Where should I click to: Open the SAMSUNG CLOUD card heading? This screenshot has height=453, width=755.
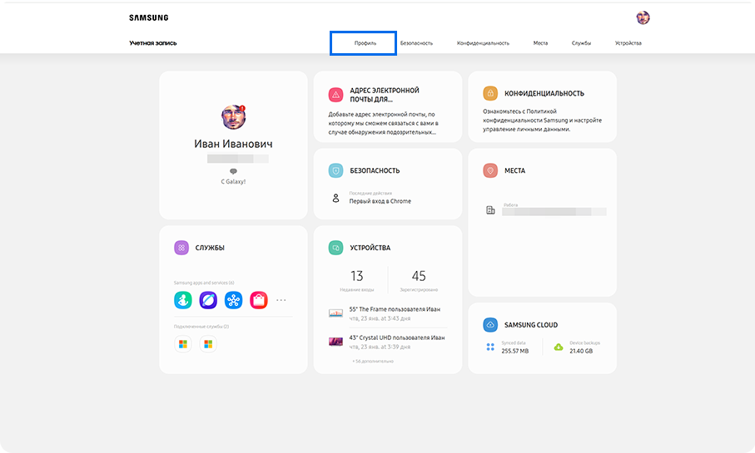531,325
